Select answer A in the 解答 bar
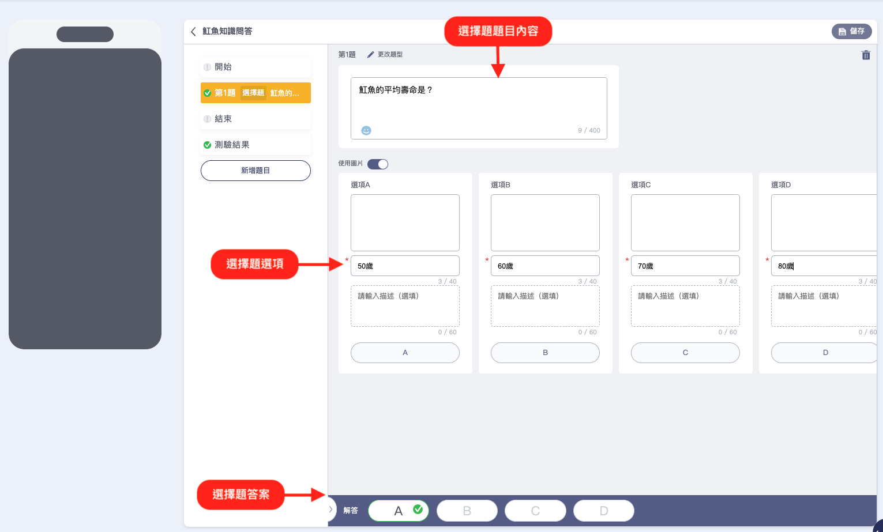The height and width of the screenshot is (532, 883). 398,511
